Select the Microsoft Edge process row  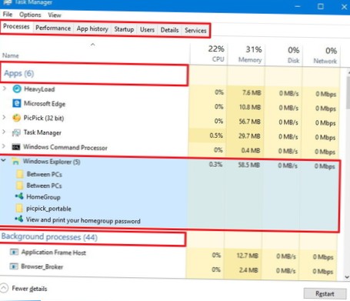(x=170, y=105)
